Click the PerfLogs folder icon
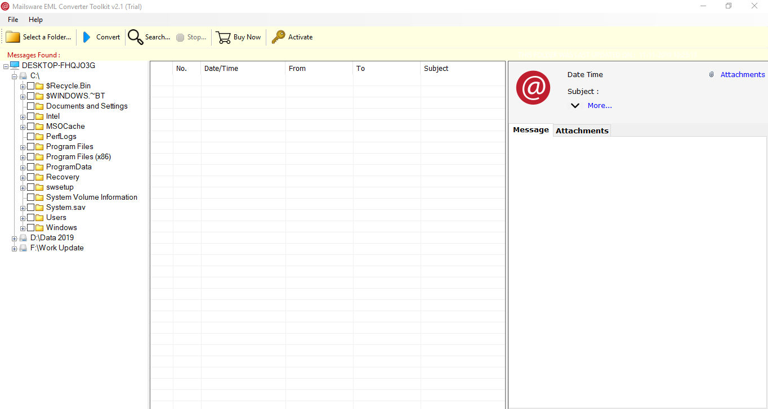The image size is (768, 409). coord(39,137)
